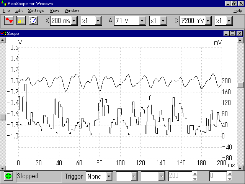The width and height of the screenshot is (245, 184).
Task: Expand the X axis x1 multiplier dropdown
Action: [98, 21]
